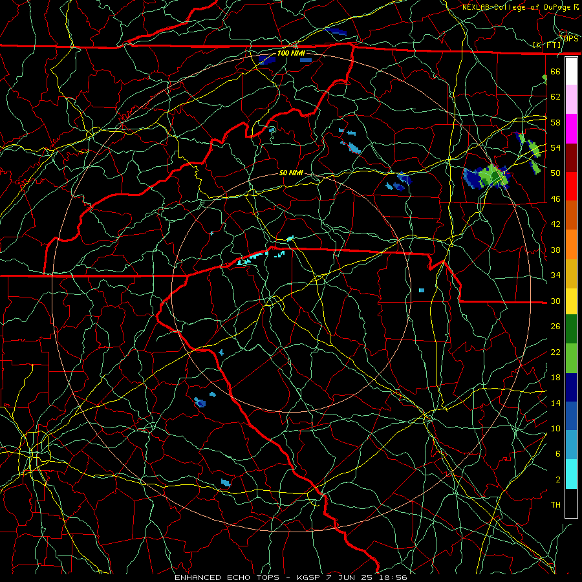Image resolution: width=582 pixels, height=582 pixels.
Task: Click the isolated light-blue square echo east of center
Action: [421, 290]
